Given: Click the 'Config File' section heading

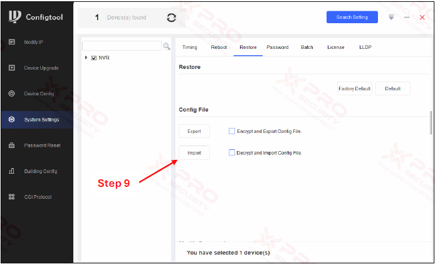Looking at the screenshot, I should (x=193, y=110).
